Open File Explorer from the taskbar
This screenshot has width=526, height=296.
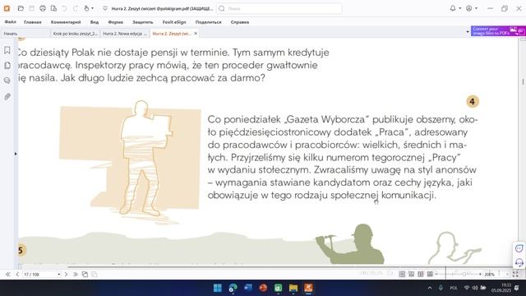pyautogui.click(x=293, y=288)
